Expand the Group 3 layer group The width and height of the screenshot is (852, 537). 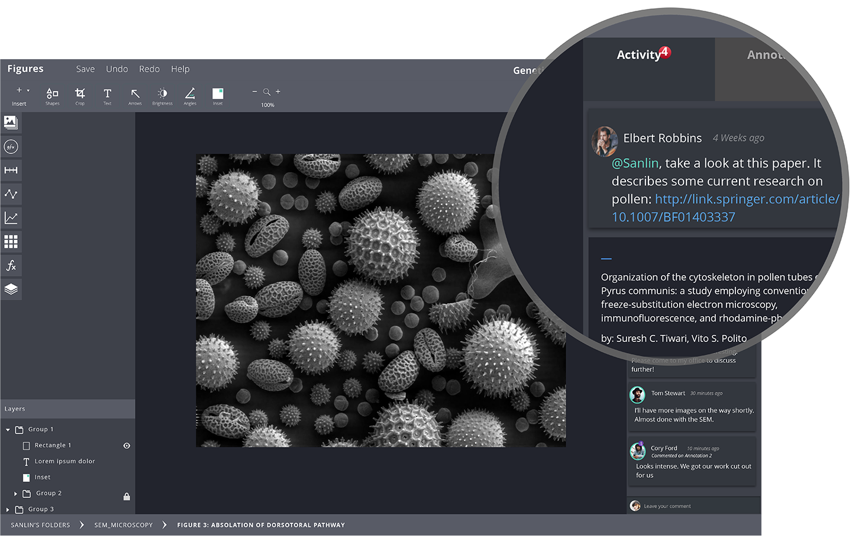pos(8,509)
